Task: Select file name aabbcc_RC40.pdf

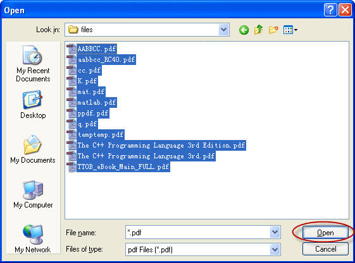Action: tap(106, 59)
